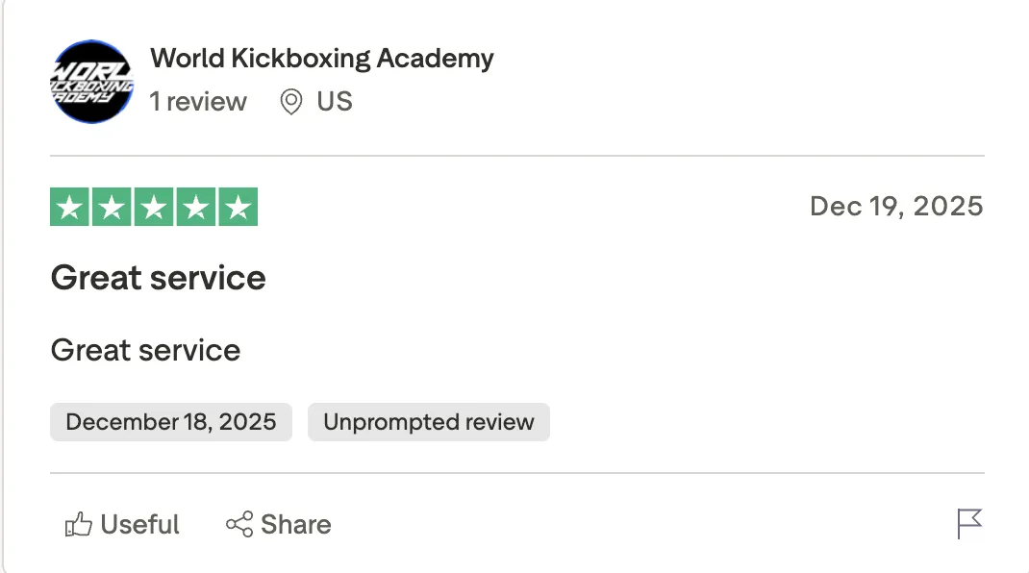Click the "Great service" review body text

tap(145, 350)
